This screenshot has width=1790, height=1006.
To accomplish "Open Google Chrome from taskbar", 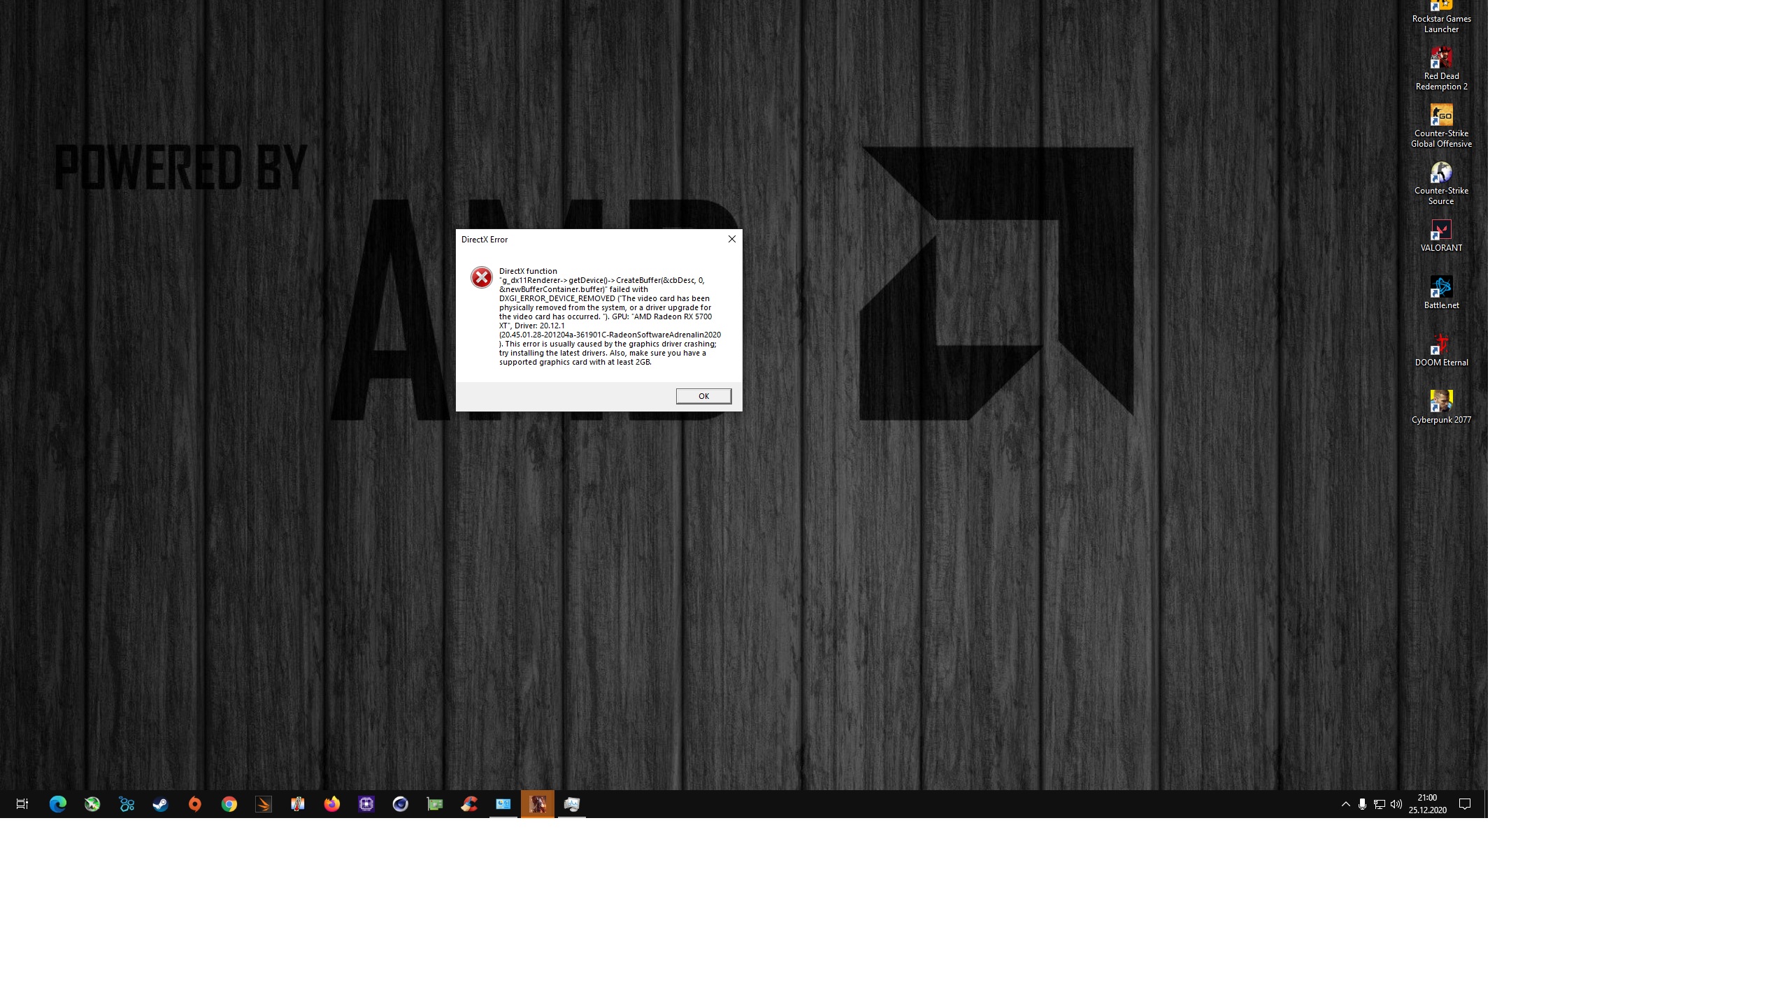I will (229, 804).
